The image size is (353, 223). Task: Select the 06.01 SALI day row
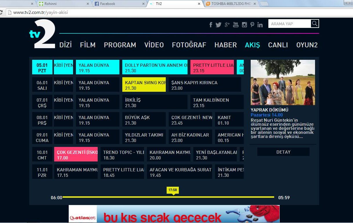[x=42, y=85]
